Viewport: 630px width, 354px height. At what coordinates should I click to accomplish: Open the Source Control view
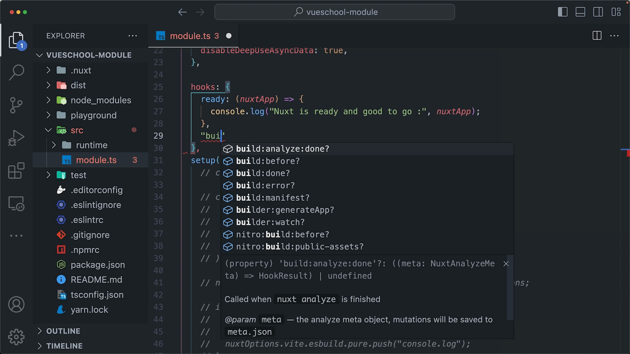click(16, 105)
